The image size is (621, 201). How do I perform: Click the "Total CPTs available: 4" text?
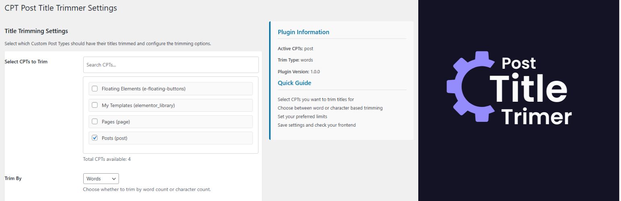tap(107, 159)
